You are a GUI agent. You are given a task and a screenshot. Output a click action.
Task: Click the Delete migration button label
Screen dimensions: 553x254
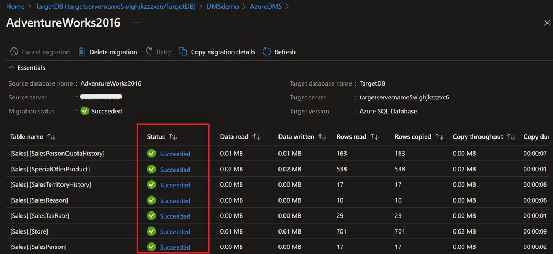tap(113, 52)
